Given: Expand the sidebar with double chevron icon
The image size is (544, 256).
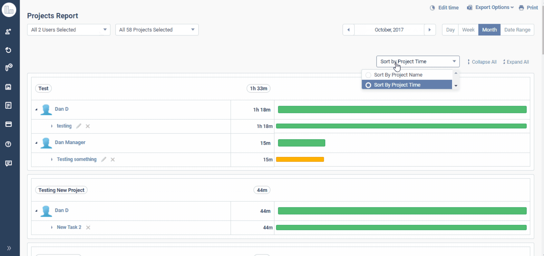Looking at the screenshot, I should tap(9, 248).
